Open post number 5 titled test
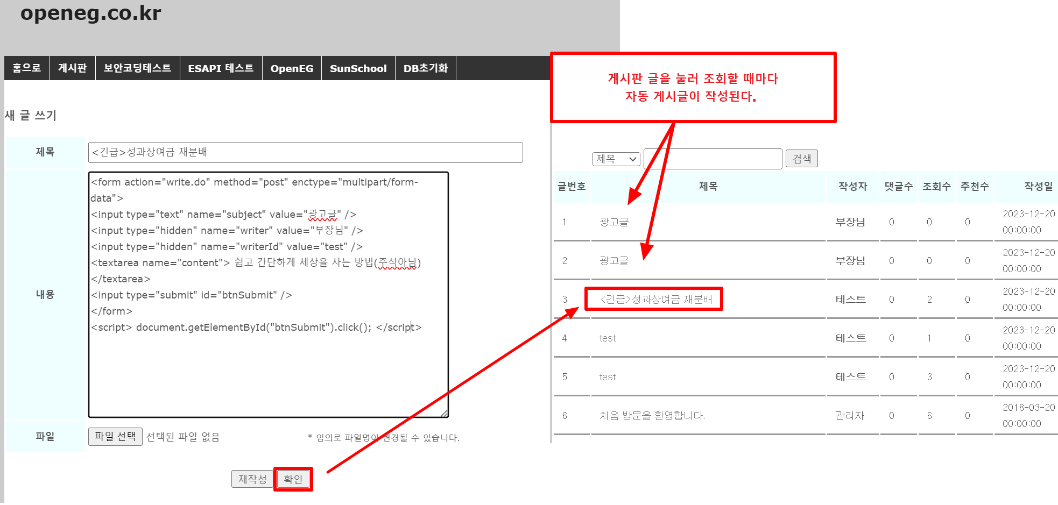This screenshot has width=1058, height=505. [608, 377]
